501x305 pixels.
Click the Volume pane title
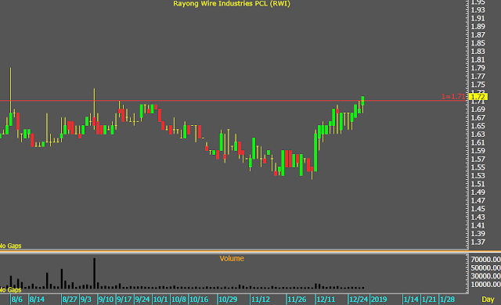tap(232, 258)
